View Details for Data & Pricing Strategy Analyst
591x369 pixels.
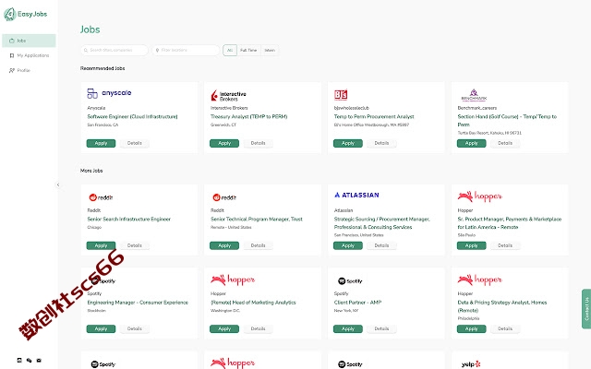505,328
